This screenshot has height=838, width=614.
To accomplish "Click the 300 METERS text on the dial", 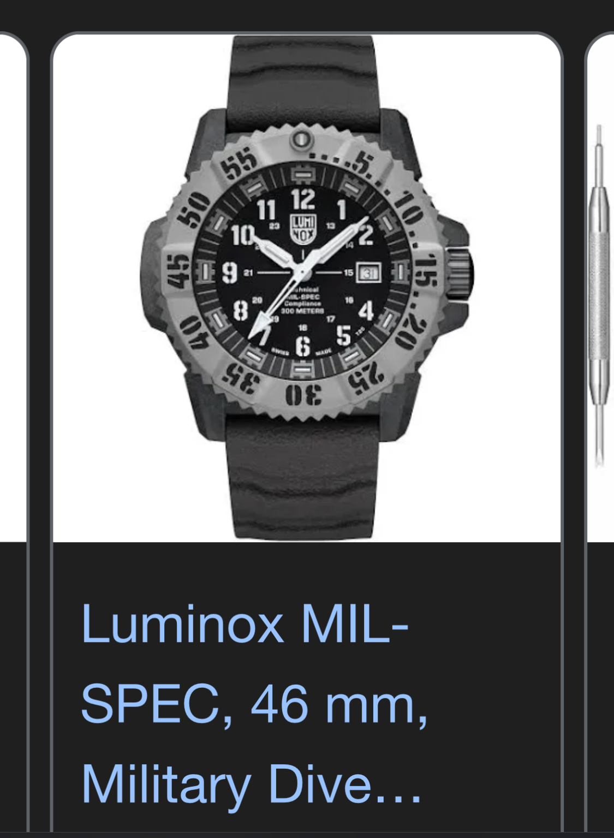I will pyautogui.click(x=303, y=310).
